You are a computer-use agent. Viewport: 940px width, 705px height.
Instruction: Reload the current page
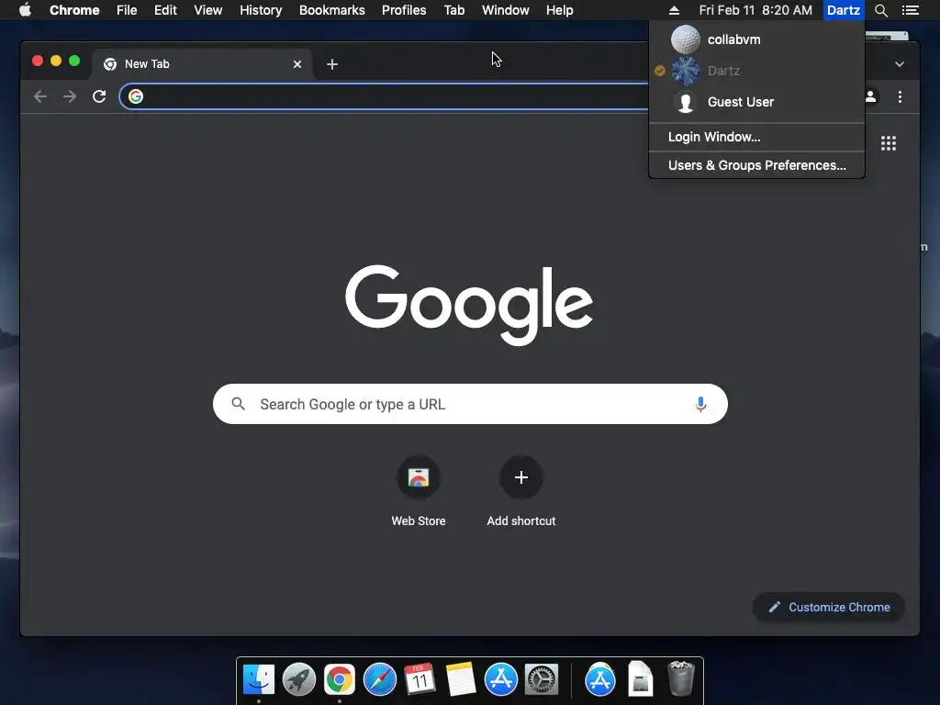coord(99,96)
